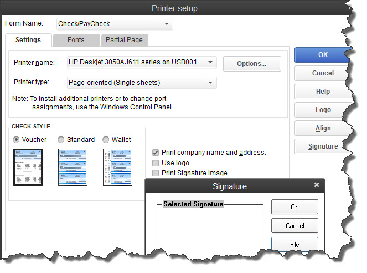Screen dimensions: 367x273
Task: Enable Print Signature Image checkbox
Action: pos(156,173)
